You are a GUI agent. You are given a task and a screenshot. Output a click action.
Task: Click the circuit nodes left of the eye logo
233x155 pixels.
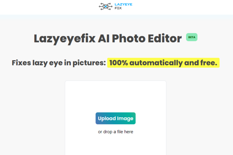point(101,6)
